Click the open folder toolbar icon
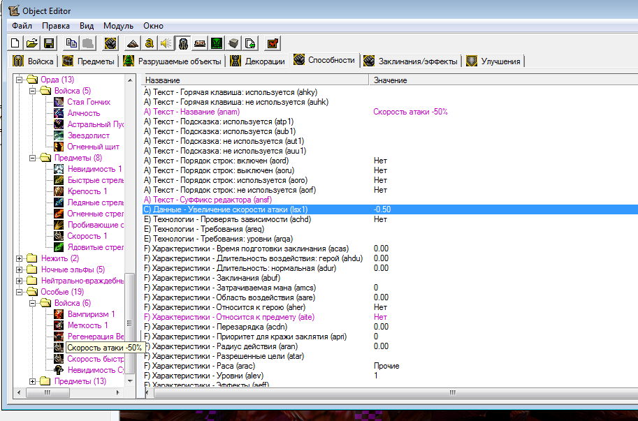This screenshot has width=638, height=421. pyautogui.click(x=32, y=43)
